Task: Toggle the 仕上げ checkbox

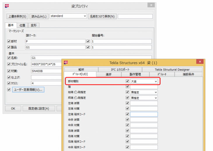Action: pos(9,77)
